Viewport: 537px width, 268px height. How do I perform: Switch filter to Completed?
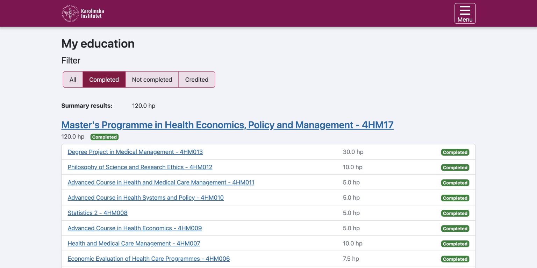104,80
